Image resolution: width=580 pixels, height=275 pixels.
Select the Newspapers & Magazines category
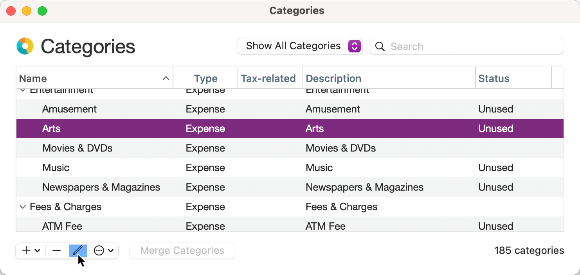(101, 187)
